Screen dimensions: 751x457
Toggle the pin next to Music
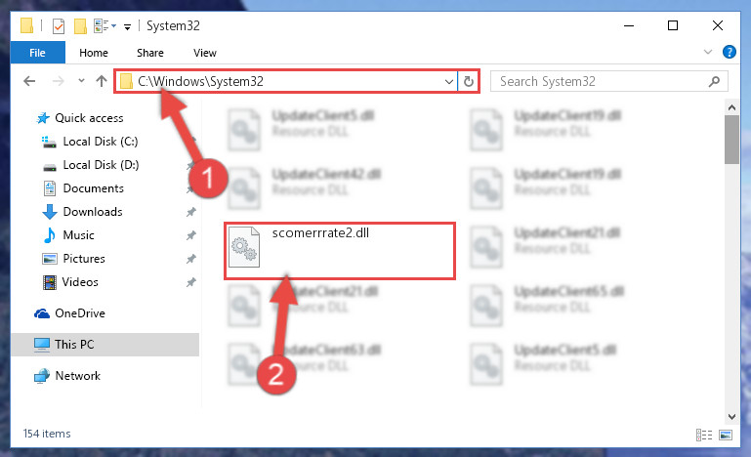click(x=191, y=235)
